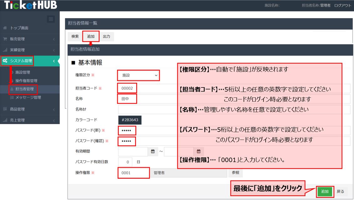Click the home icon beside トップ画面

point(5,28)
